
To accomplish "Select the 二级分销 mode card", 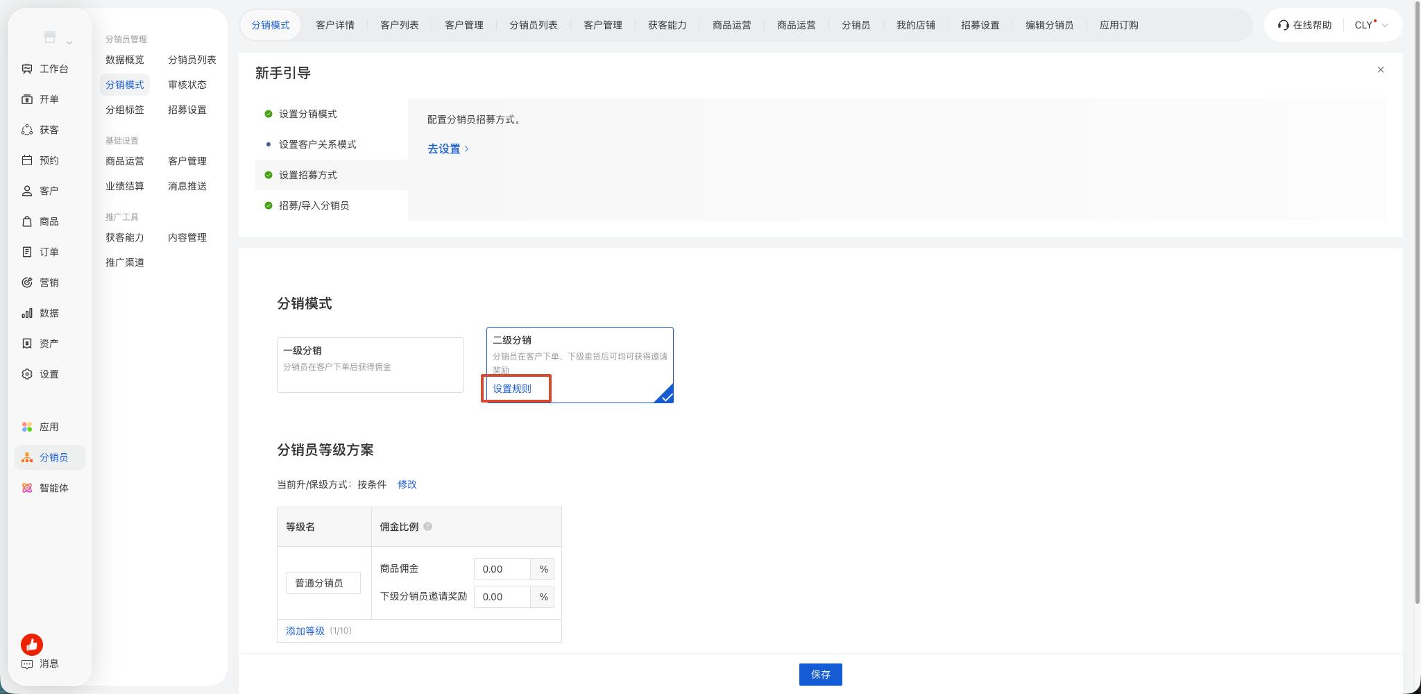I will click(580, 365).
